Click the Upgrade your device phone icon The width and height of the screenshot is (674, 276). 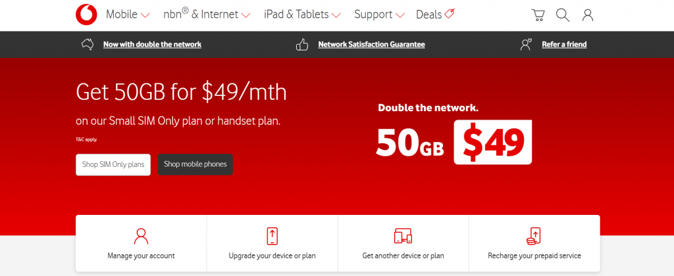pos(272,237)
